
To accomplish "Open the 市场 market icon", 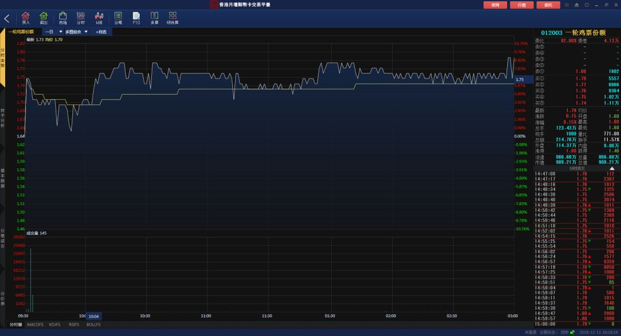I will [63, 18].
